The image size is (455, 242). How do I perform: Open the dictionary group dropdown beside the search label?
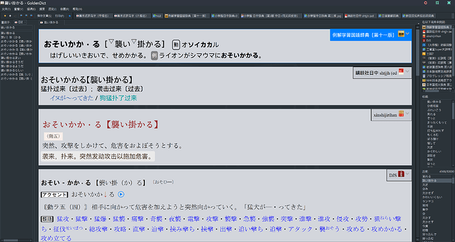20,22
